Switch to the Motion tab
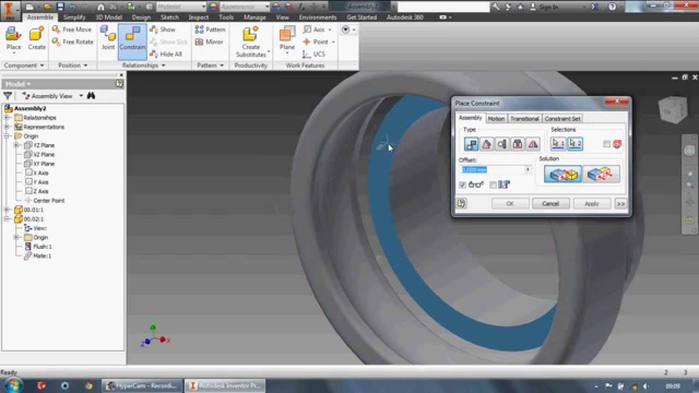The width and height of the screenshot is (699, 393). (x=496, y=118)
